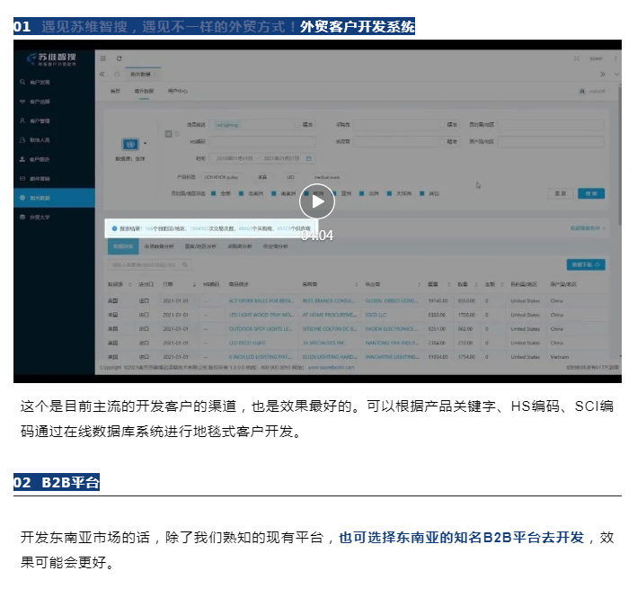Image resolution: width=637 pixels, height=589 pixels.
Task: Click the '外贸客户开发系统' heading link
Action: [x=358, y=26]
